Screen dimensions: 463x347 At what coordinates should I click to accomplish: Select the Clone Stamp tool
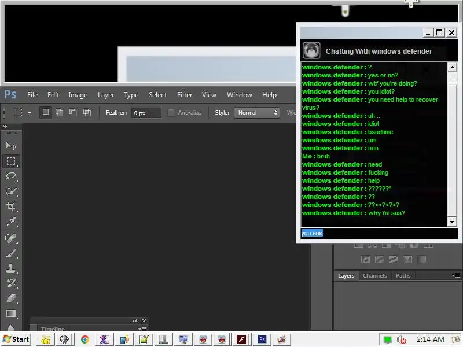[x=11, y=268]
